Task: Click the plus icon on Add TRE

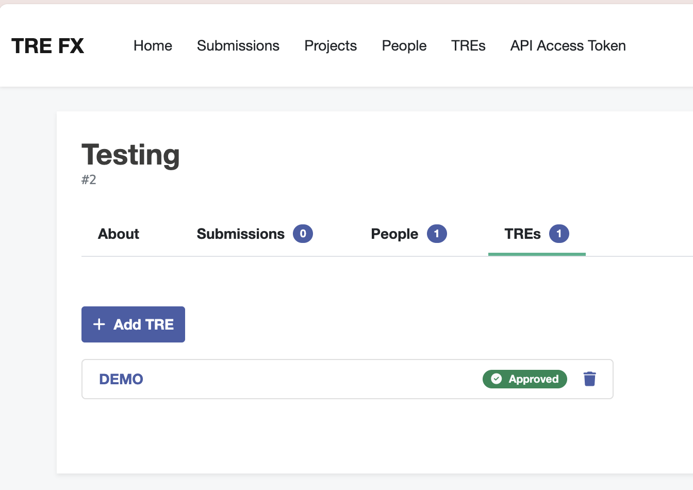Action: click(x=99, y=324)
